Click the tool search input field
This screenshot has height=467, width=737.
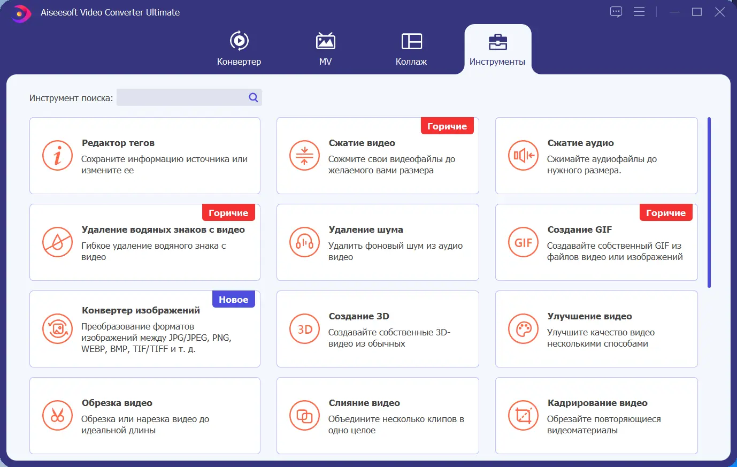pos(182,97)
